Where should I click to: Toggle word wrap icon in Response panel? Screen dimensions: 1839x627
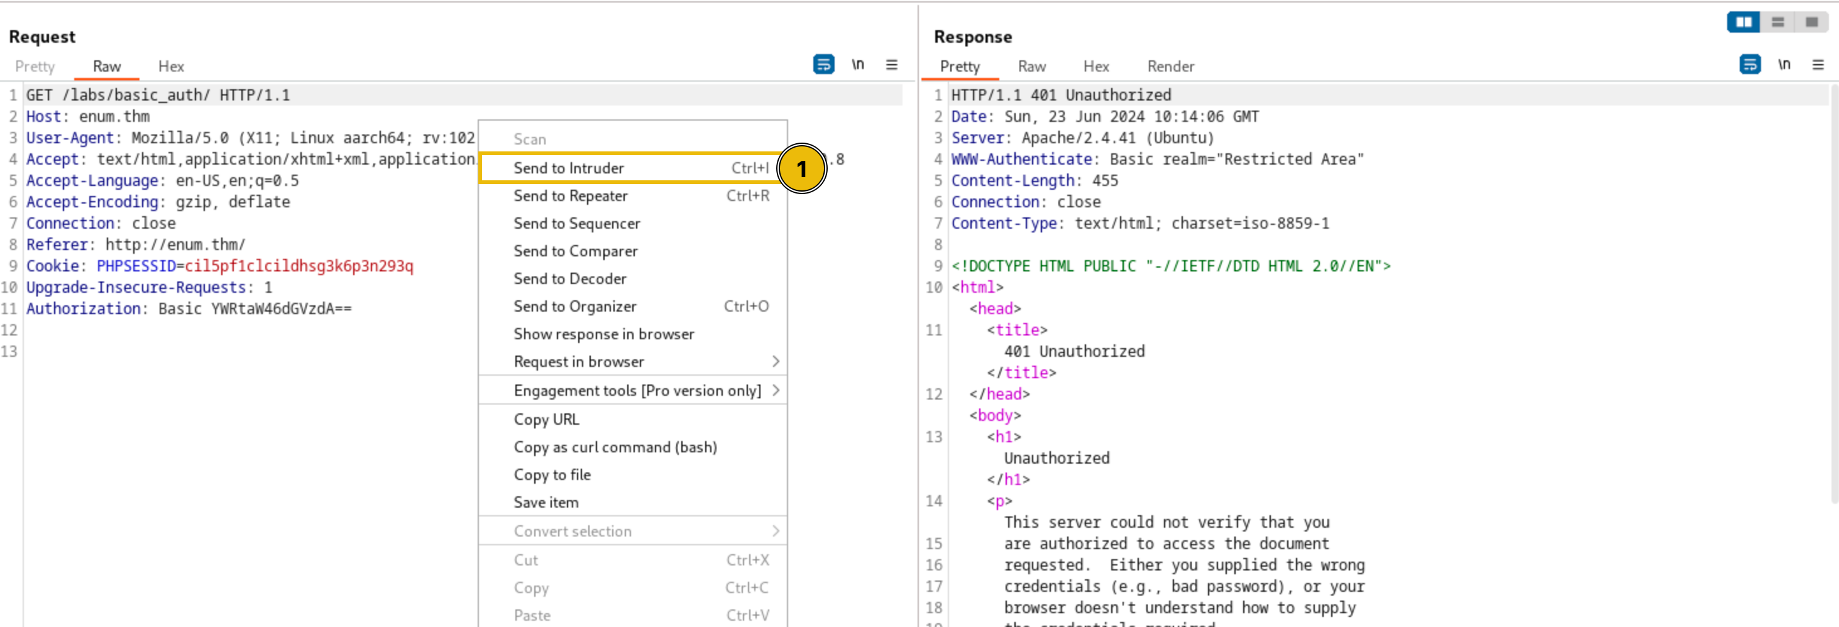[1749, 64]
